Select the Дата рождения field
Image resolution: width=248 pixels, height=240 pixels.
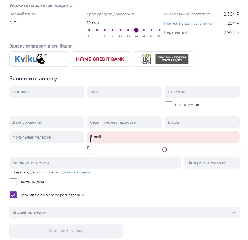[46, 122]
